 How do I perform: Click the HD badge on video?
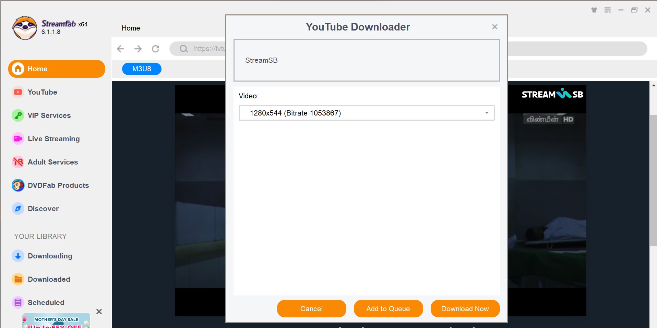pyautogui.click(x=568, y=119)
